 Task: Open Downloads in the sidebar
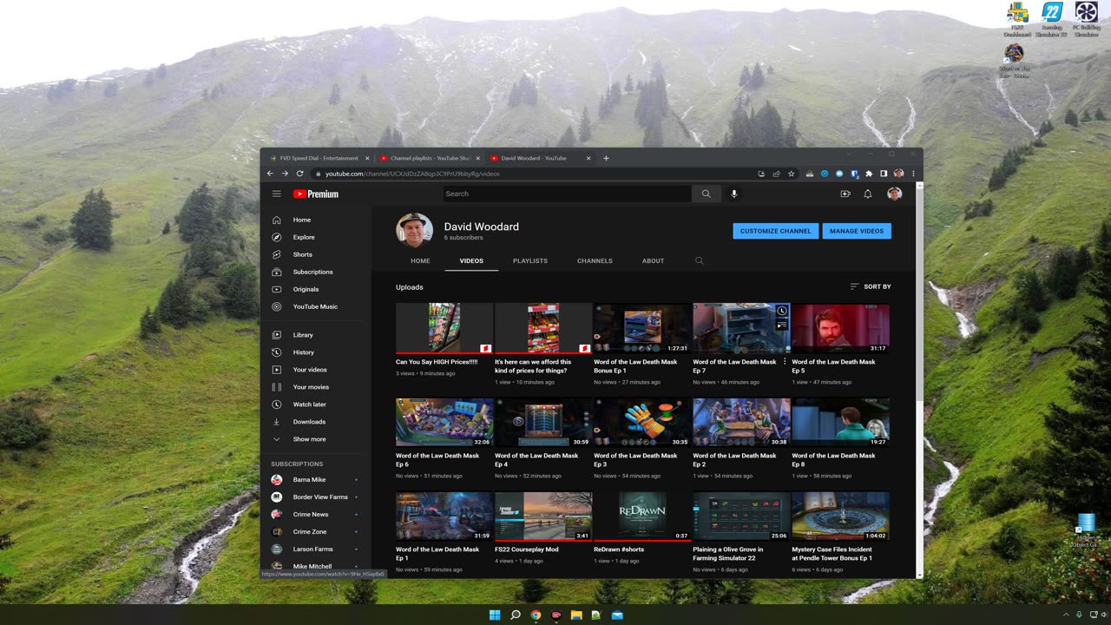316,422
